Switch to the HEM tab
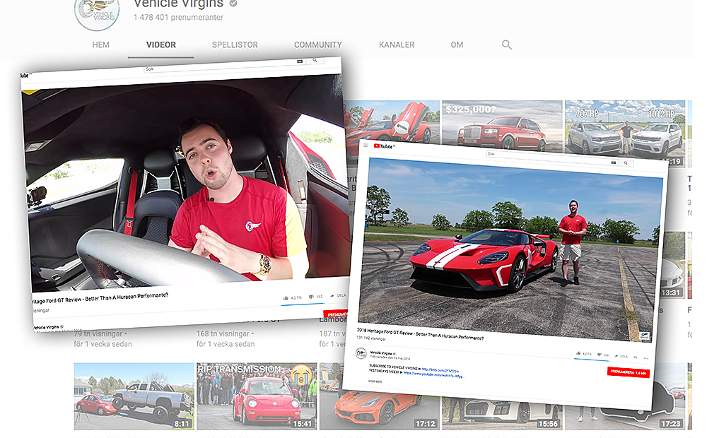The width and height of the screenshot is (707, 438). [101, 45]
